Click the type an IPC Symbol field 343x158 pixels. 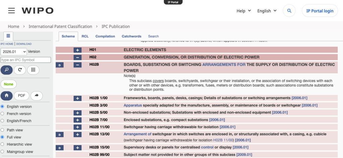point(26,60)
